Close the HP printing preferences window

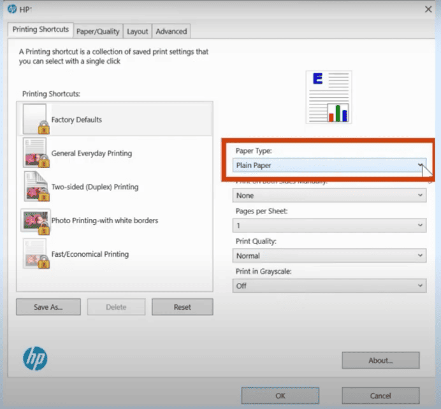pyautogui.click(x=428, y=10)
